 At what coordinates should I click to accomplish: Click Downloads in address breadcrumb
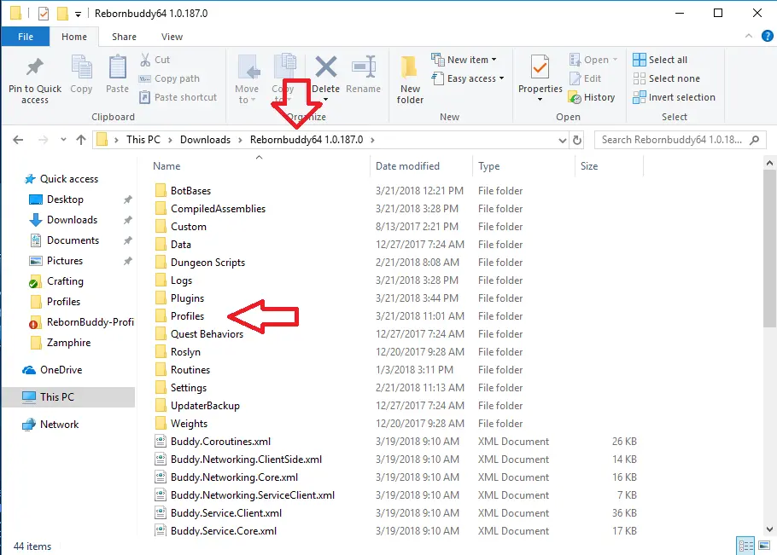pyautogui.click(x=205, y=140)
